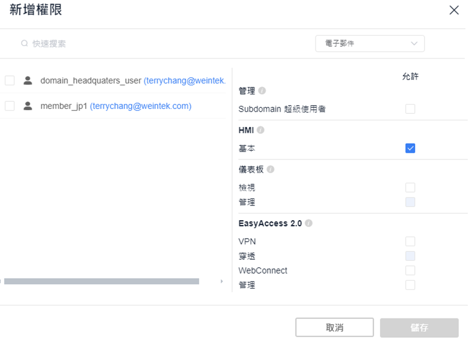Click domain_headquaters_user person icon
The width and height of the screenshot is (469, 340).
(x=28, y=80)
